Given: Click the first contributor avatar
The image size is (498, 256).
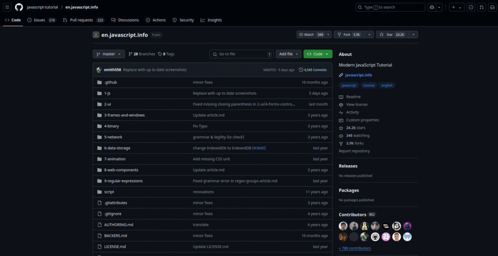Looking at the screenshot, I should (343, 226).
